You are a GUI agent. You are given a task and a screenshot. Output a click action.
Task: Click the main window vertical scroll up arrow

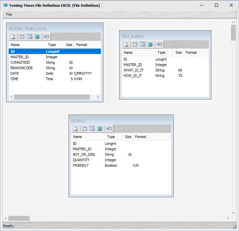(x=233, y=22)
